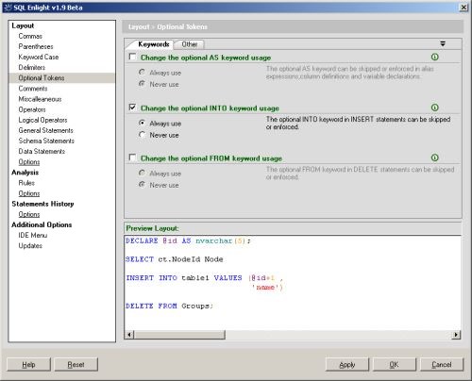Image resolution: width=472 pixels, height=381 pixels.
Task: Open Schema Statements settings page
Action: pos(46,141)
